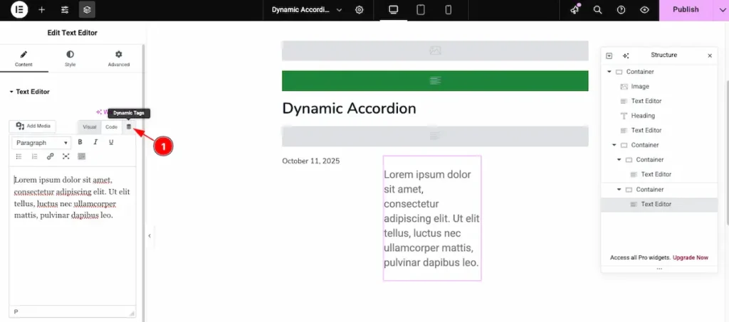729x322 pixels.
Task: Toggle preview mode with eye icon
Action: (x=644, y=10)
